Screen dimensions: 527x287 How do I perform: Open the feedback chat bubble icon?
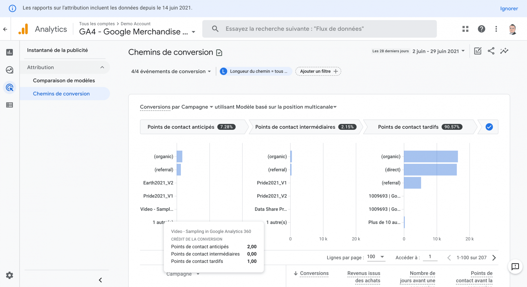(515, 266)
